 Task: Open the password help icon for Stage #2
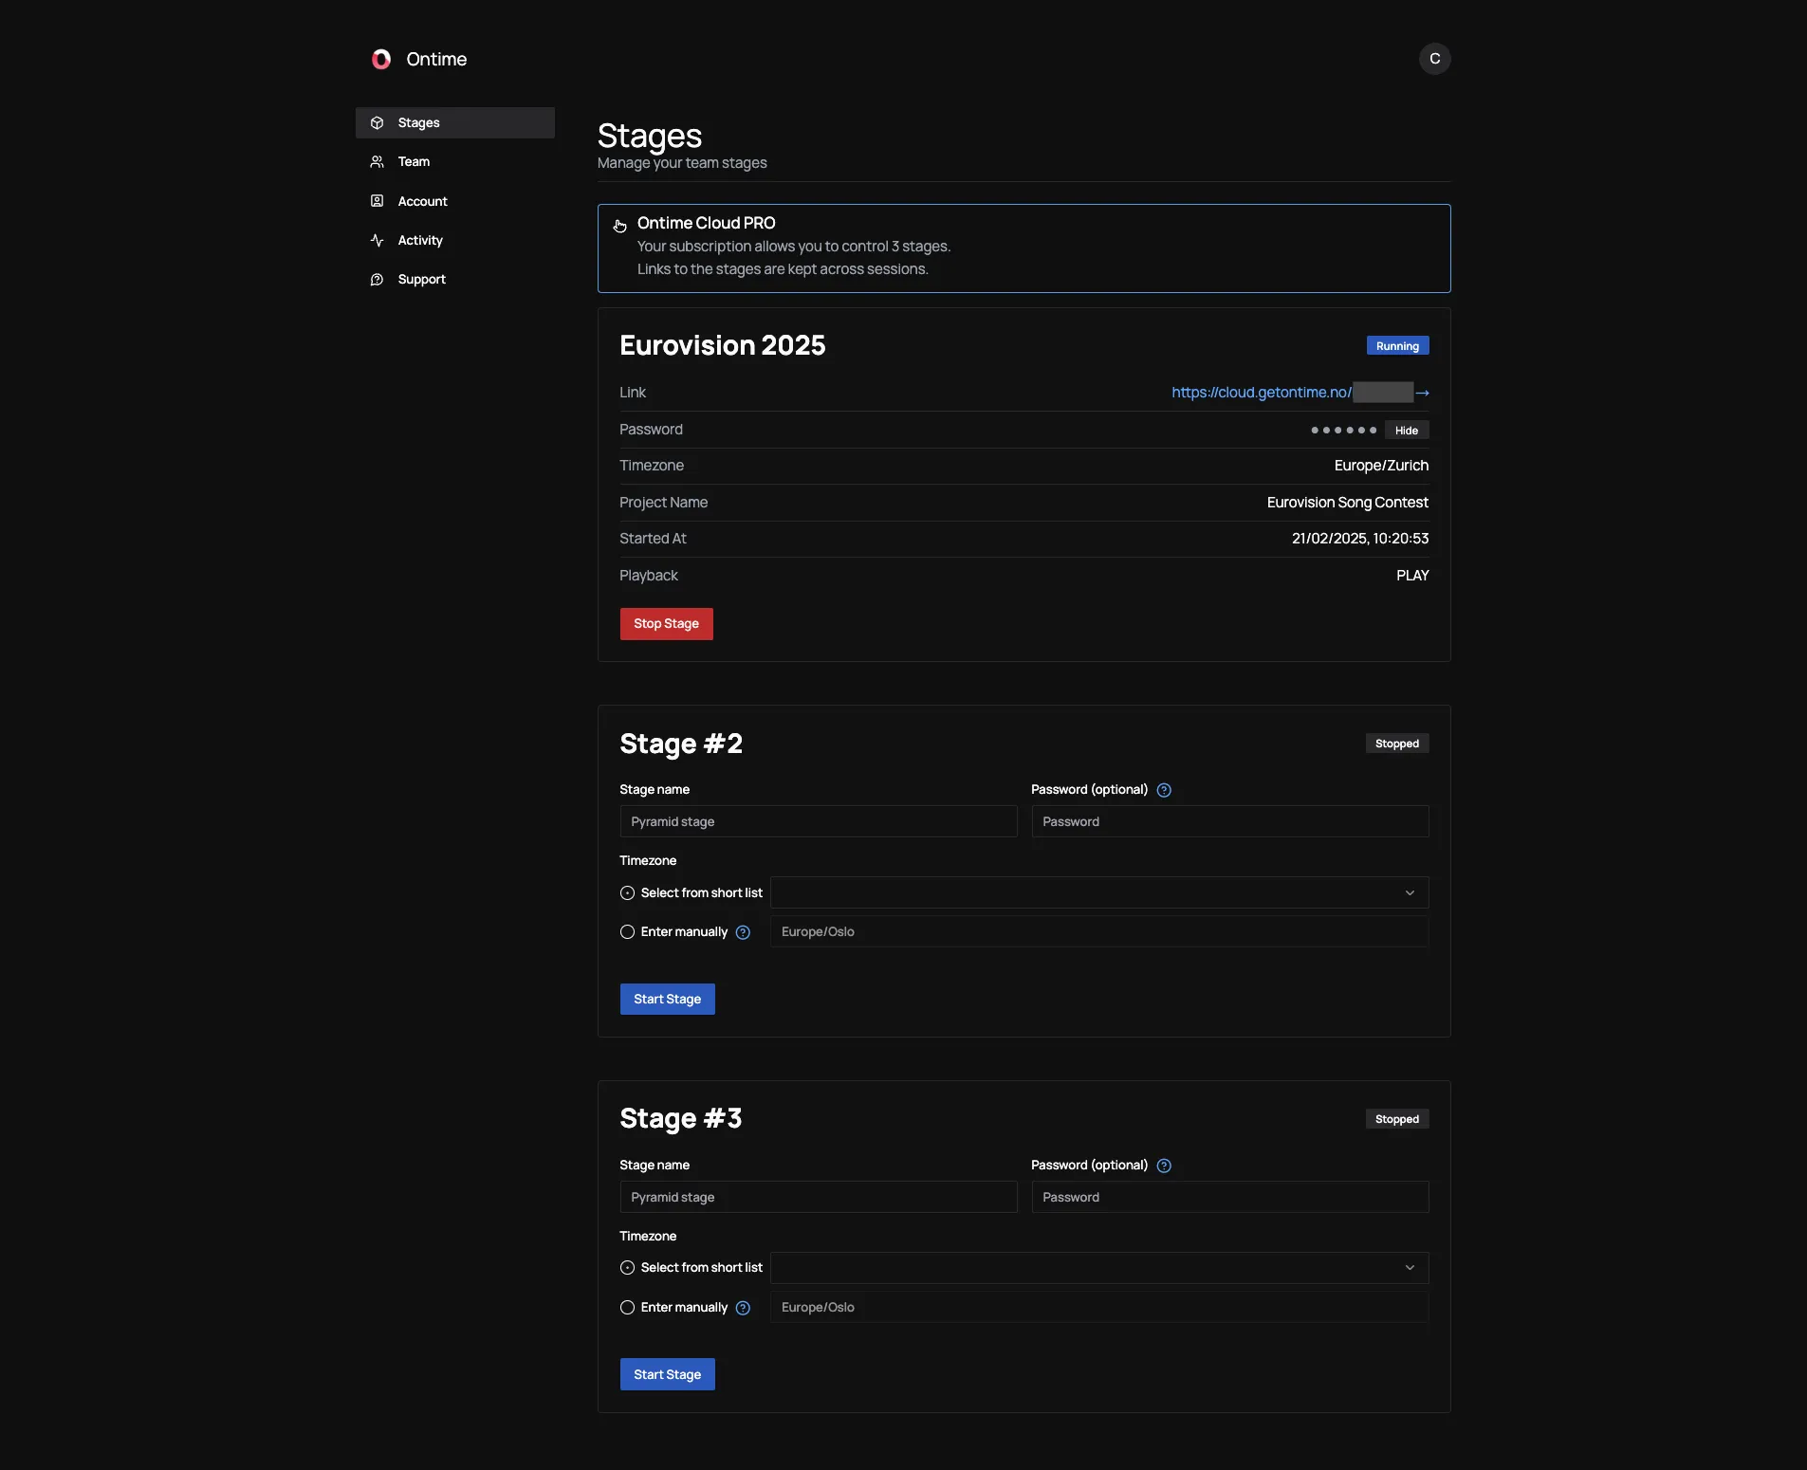[x=1164, y=789]
